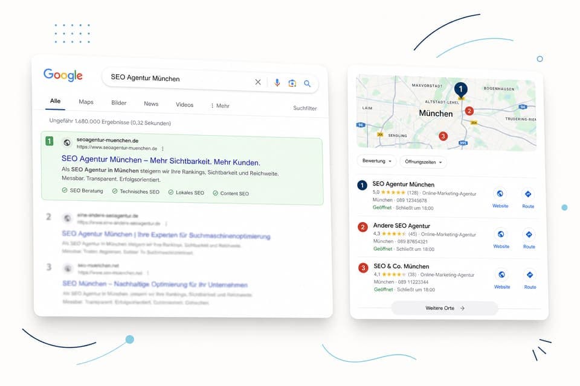This screenshot has height=386, width=580.
Task: Click the Route icon for SEO Agentur München
Action: coord(528,194)
